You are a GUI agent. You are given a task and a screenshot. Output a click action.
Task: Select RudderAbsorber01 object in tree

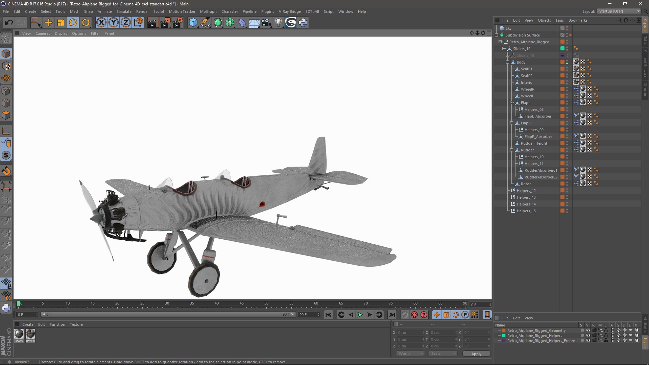pos(540,170)
